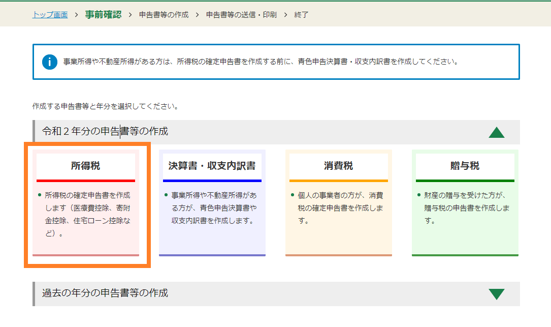The image size is (551, 327).
Task: Click the 所得税 description about 医療費控除
Action: pyautogui.click(x=87, y=215)
